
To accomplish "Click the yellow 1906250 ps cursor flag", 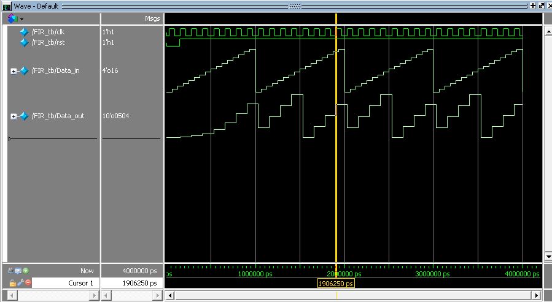I will pos(336,284).
